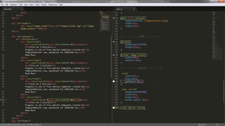Click the 'float:left;' line
Image resolution: width=225 pixels, height=126 pixels.
pyautogui.click(x=131, y=79)
